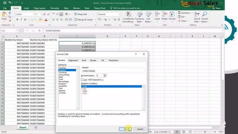Viewport: 238px width, 134px height.
Task: Click the Percent Style icon
Action: point(106,20)
